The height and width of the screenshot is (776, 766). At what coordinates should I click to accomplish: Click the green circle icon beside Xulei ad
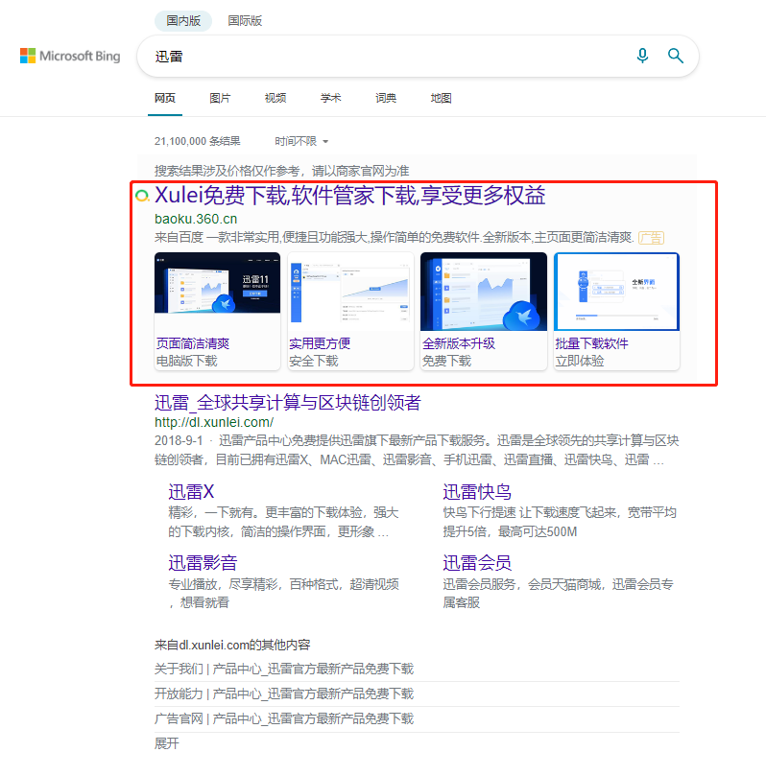(142, 196)
